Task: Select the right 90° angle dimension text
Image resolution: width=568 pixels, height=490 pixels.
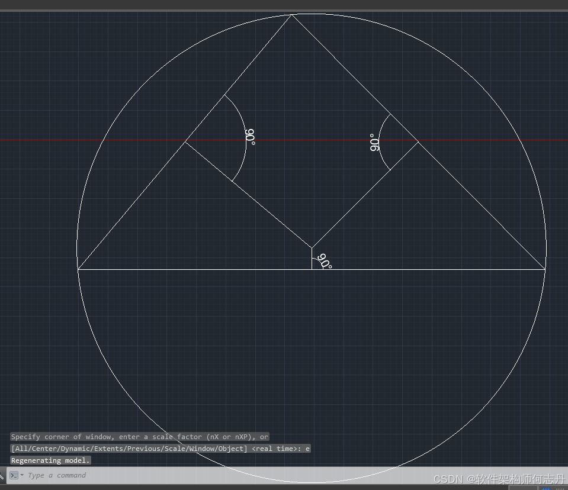Action: 374,143
